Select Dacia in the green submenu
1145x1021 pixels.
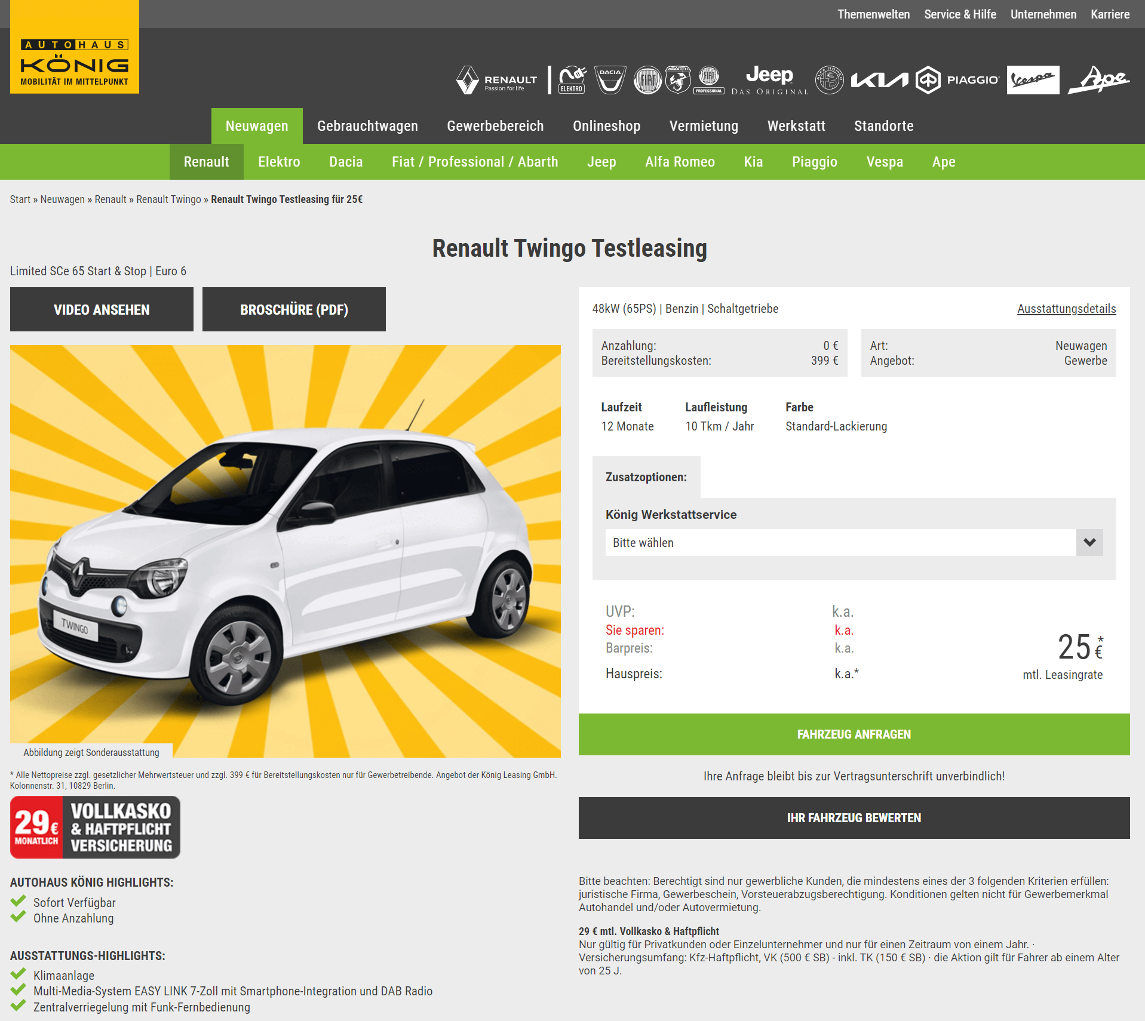coord(346,162)
